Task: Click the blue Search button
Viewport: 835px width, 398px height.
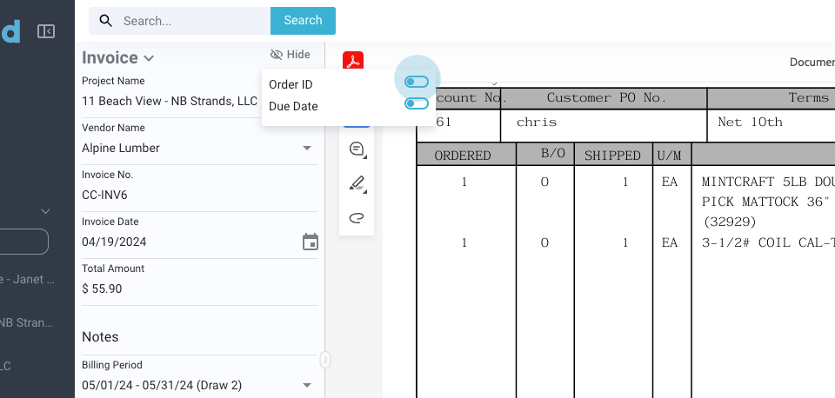Action: (303, 21)
